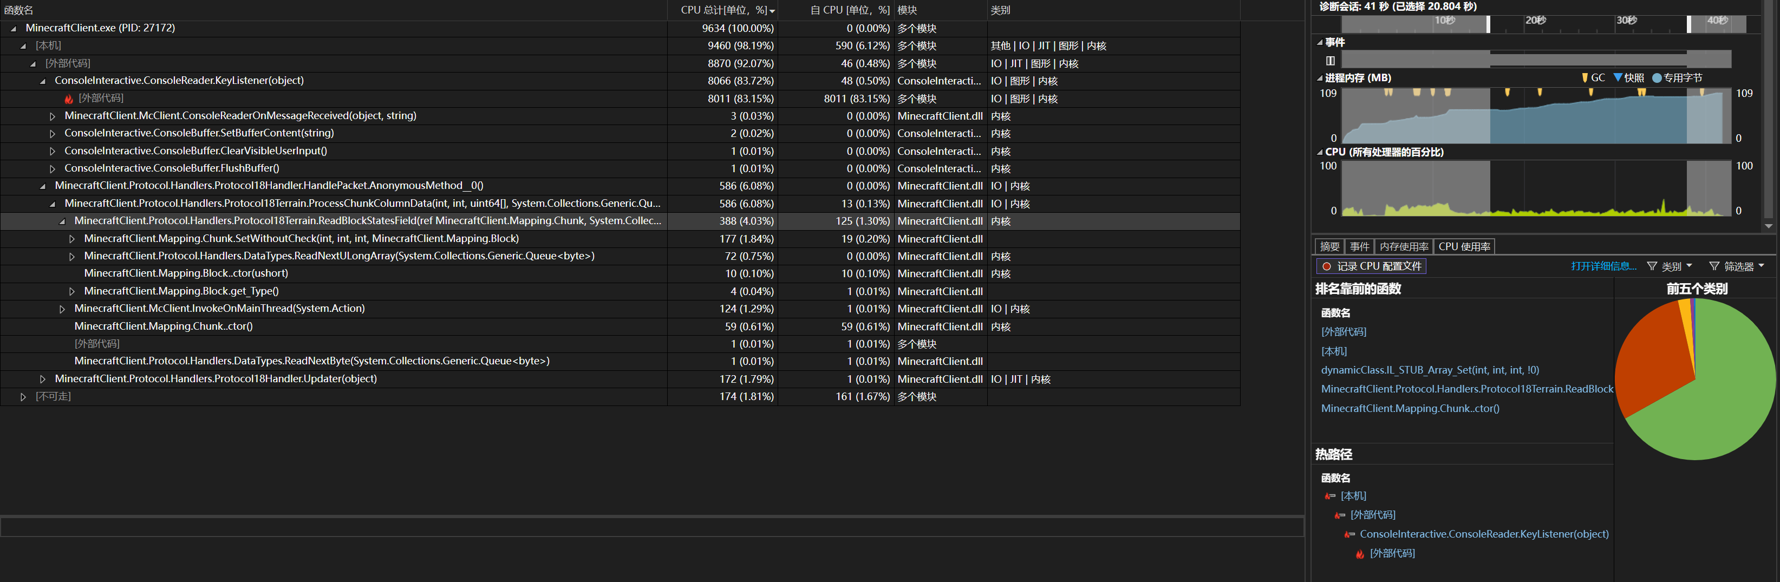Go to the CPU 使用率 tab
This screenshot has height=582, width=1780.
pos(1464,247)
